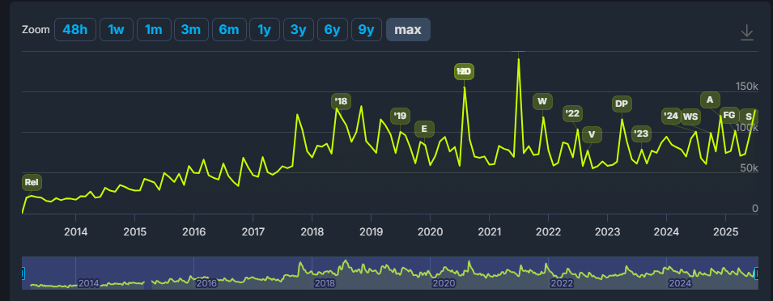Viewport: 773px width, 301px height.
Task: Grab the right navigator range handle
Action: click(x=757, y=273)
